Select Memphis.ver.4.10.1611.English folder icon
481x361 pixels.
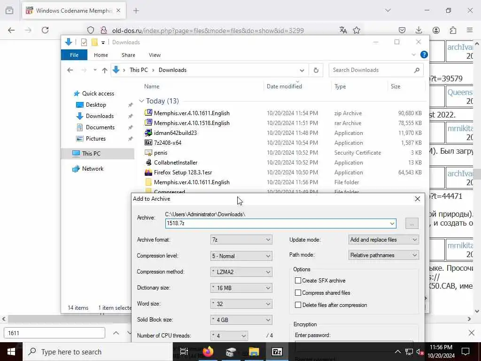pos(148,182)
